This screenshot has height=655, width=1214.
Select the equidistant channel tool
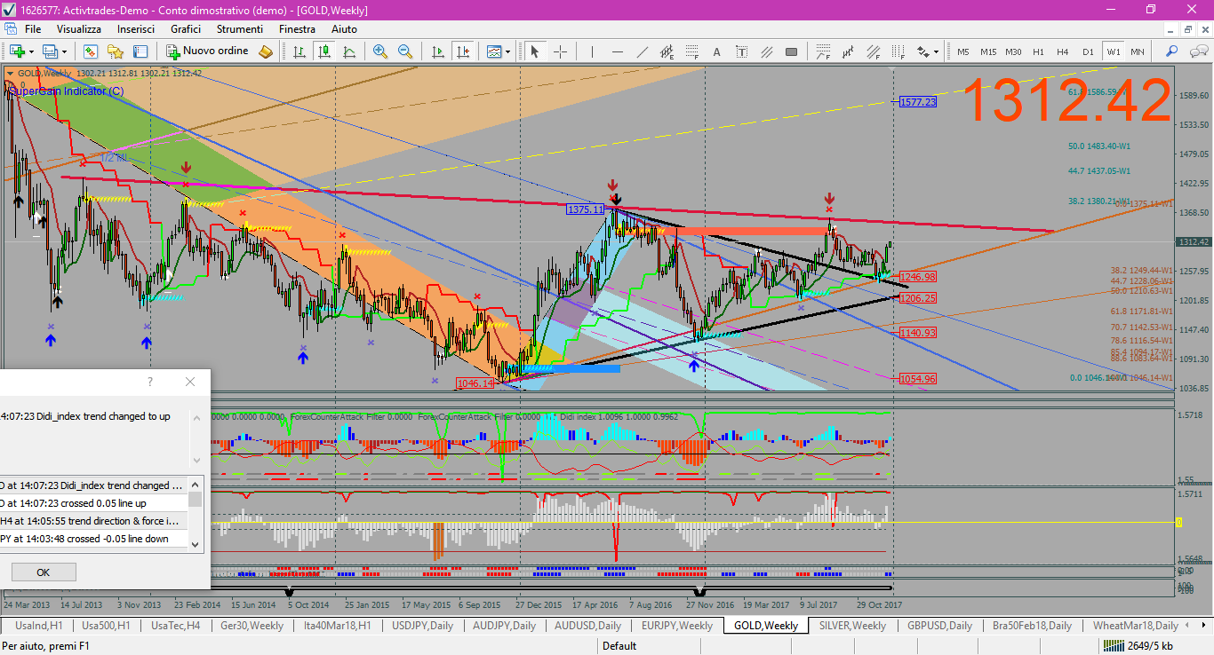667,51
